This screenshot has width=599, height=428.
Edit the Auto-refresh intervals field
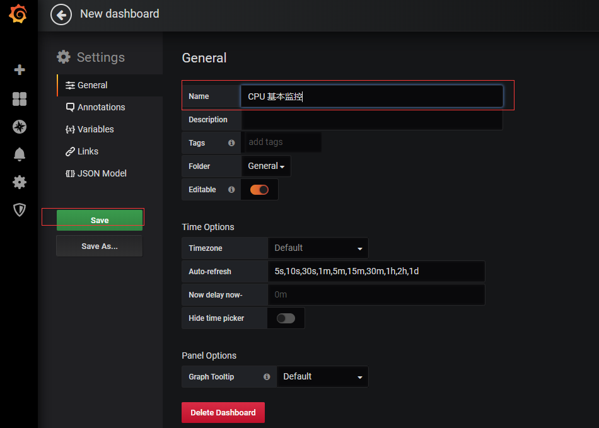(x=376, y=272)
